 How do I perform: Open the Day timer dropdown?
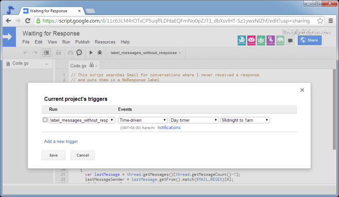coord(194,120)
